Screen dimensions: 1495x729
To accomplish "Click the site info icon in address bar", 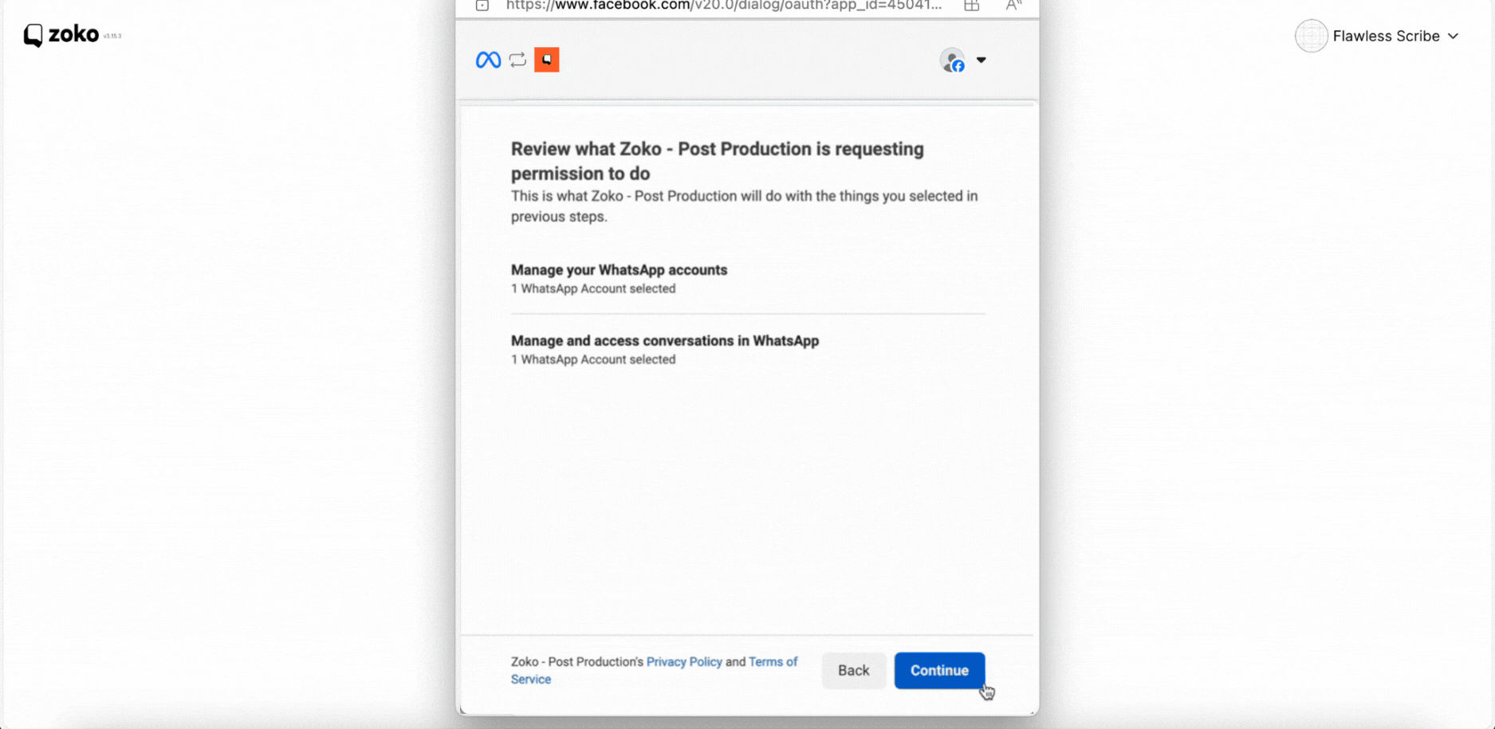I will (x=482, y=6).
